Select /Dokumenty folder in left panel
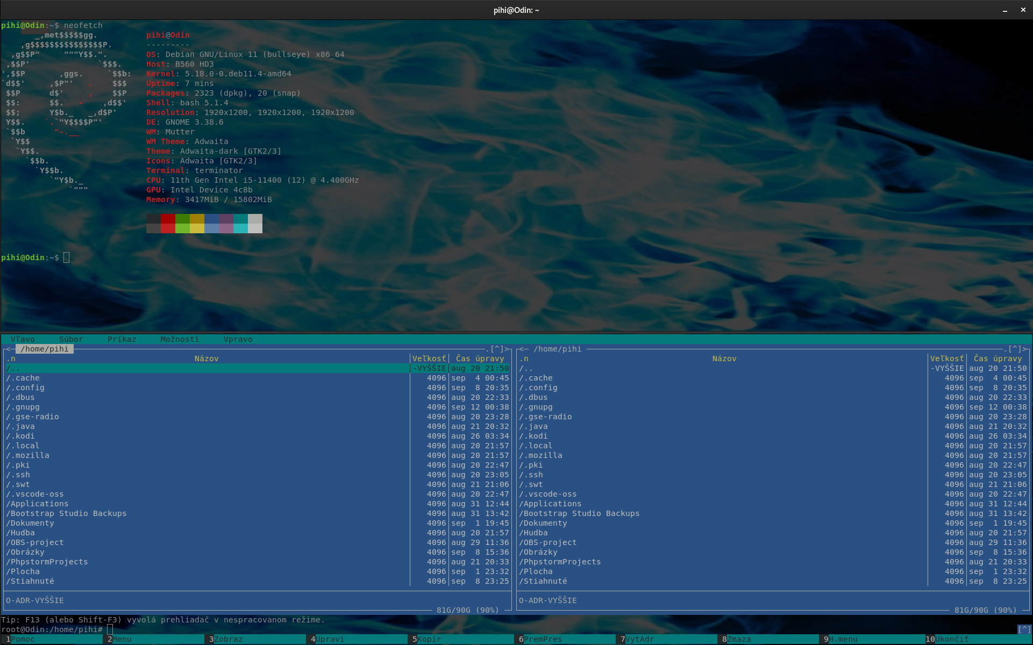Screen dimensions: 1033x645 pos(30,523)
